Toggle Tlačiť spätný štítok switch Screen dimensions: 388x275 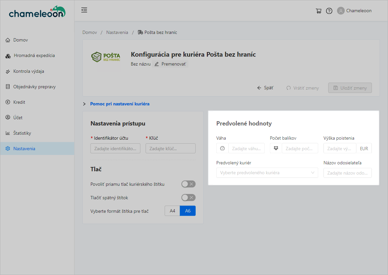pos(188,198)
